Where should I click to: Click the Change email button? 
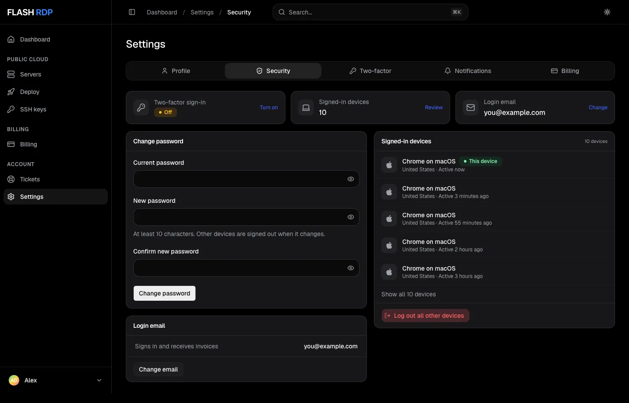click(158, 369)
